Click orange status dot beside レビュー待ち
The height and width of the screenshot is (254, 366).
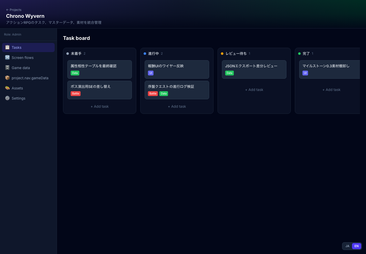(x=222, y=54)
